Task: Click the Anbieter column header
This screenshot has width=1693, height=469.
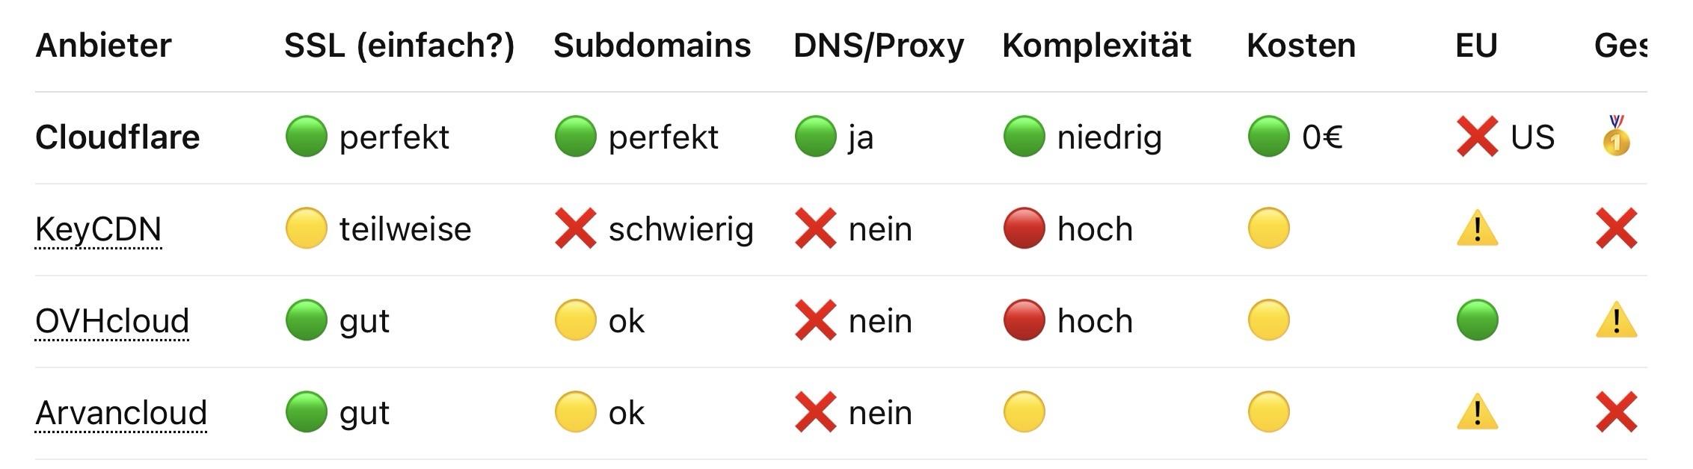Action: tap(103, 46)
